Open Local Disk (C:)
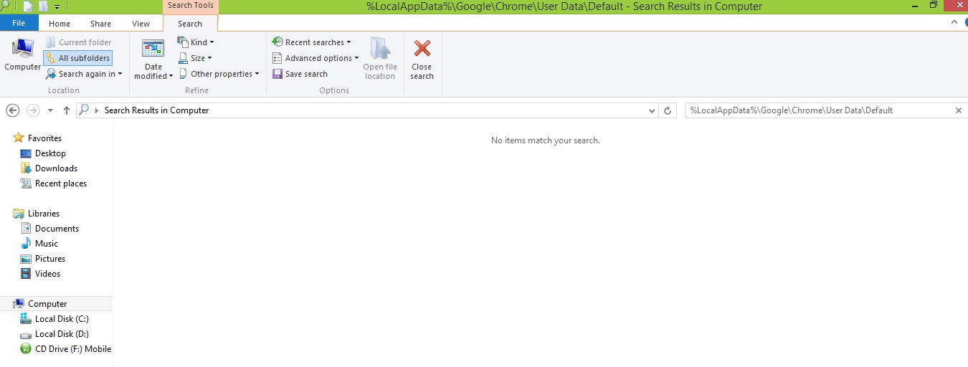The image size is (968, 367). (62, 319)
